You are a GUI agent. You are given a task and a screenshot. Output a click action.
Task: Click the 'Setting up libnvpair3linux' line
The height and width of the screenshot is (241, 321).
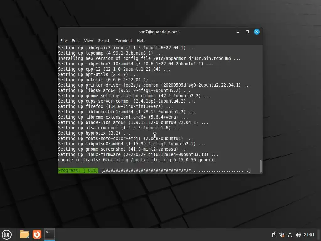[127, 48]
